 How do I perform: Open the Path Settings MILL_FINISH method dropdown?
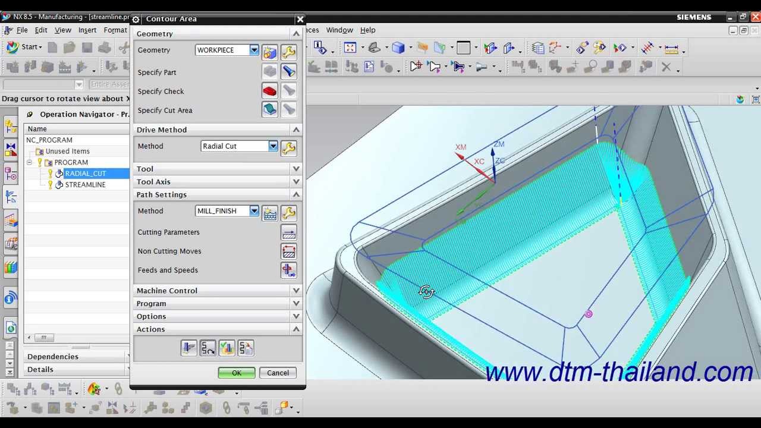tap(254, 211)
